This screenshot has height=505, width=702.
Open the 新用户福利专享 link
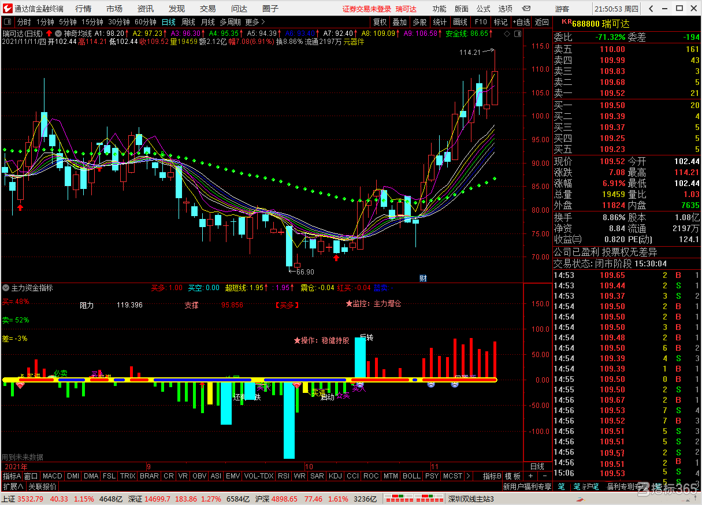click(527, 487)
